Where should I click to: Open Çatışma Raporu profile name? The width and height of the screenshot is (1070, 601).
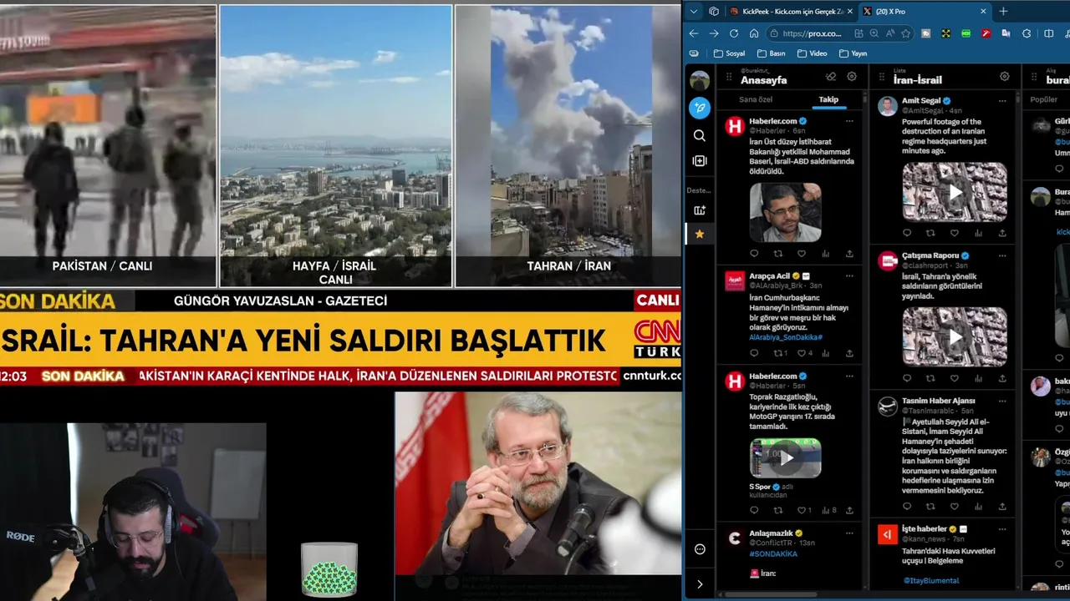930,255
